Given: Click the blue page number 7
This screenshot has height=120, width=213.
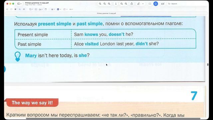Looking at the screenshot, I should click(194, 96).
